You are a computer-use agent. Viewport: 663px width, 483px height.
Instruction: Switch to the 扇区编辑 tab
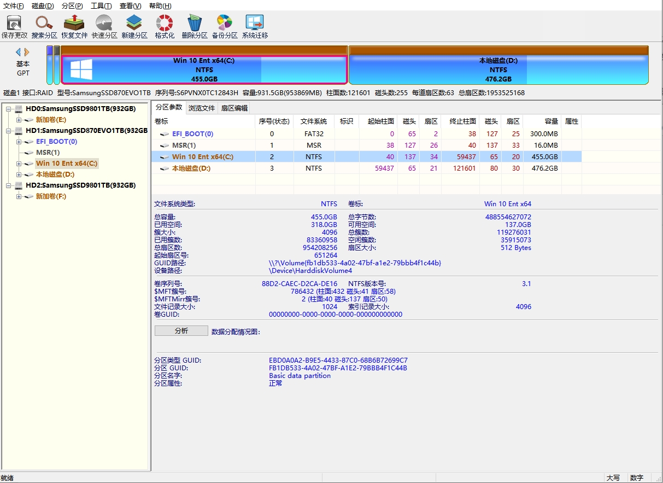(x=234, y=108)
